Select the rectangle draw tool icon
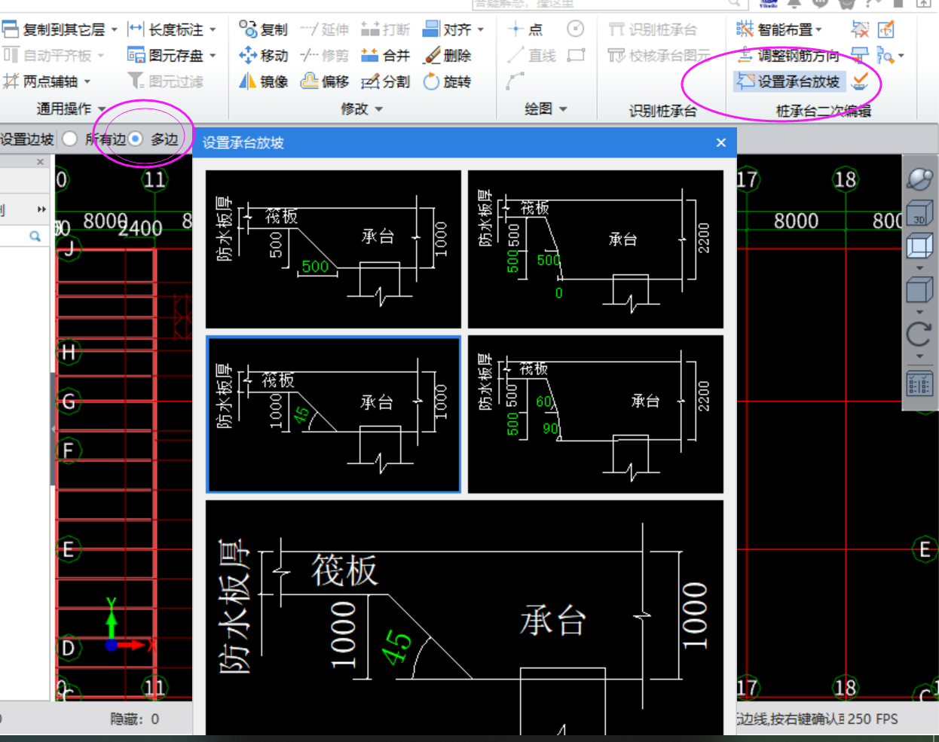 click(576, 55)
